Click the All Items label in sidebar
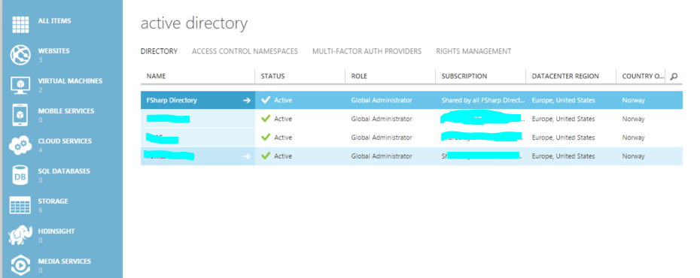700x278 pixels. click(x=54, y=21)
